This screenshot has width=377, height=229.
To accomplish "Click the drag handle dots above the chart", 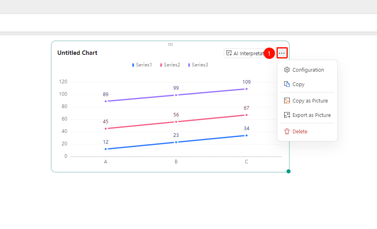I will coord(170,44).
